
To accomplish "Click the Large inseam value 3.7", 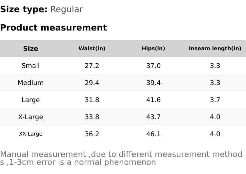I will point(215,100).
